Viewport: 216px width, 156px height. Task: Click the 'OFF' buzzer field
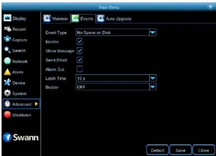pos(116,87)
